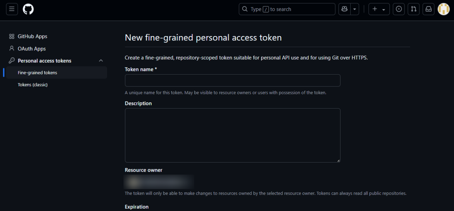
Task: Select Fine-grained tokens in sidebar
Action: [x=38, y=73]
